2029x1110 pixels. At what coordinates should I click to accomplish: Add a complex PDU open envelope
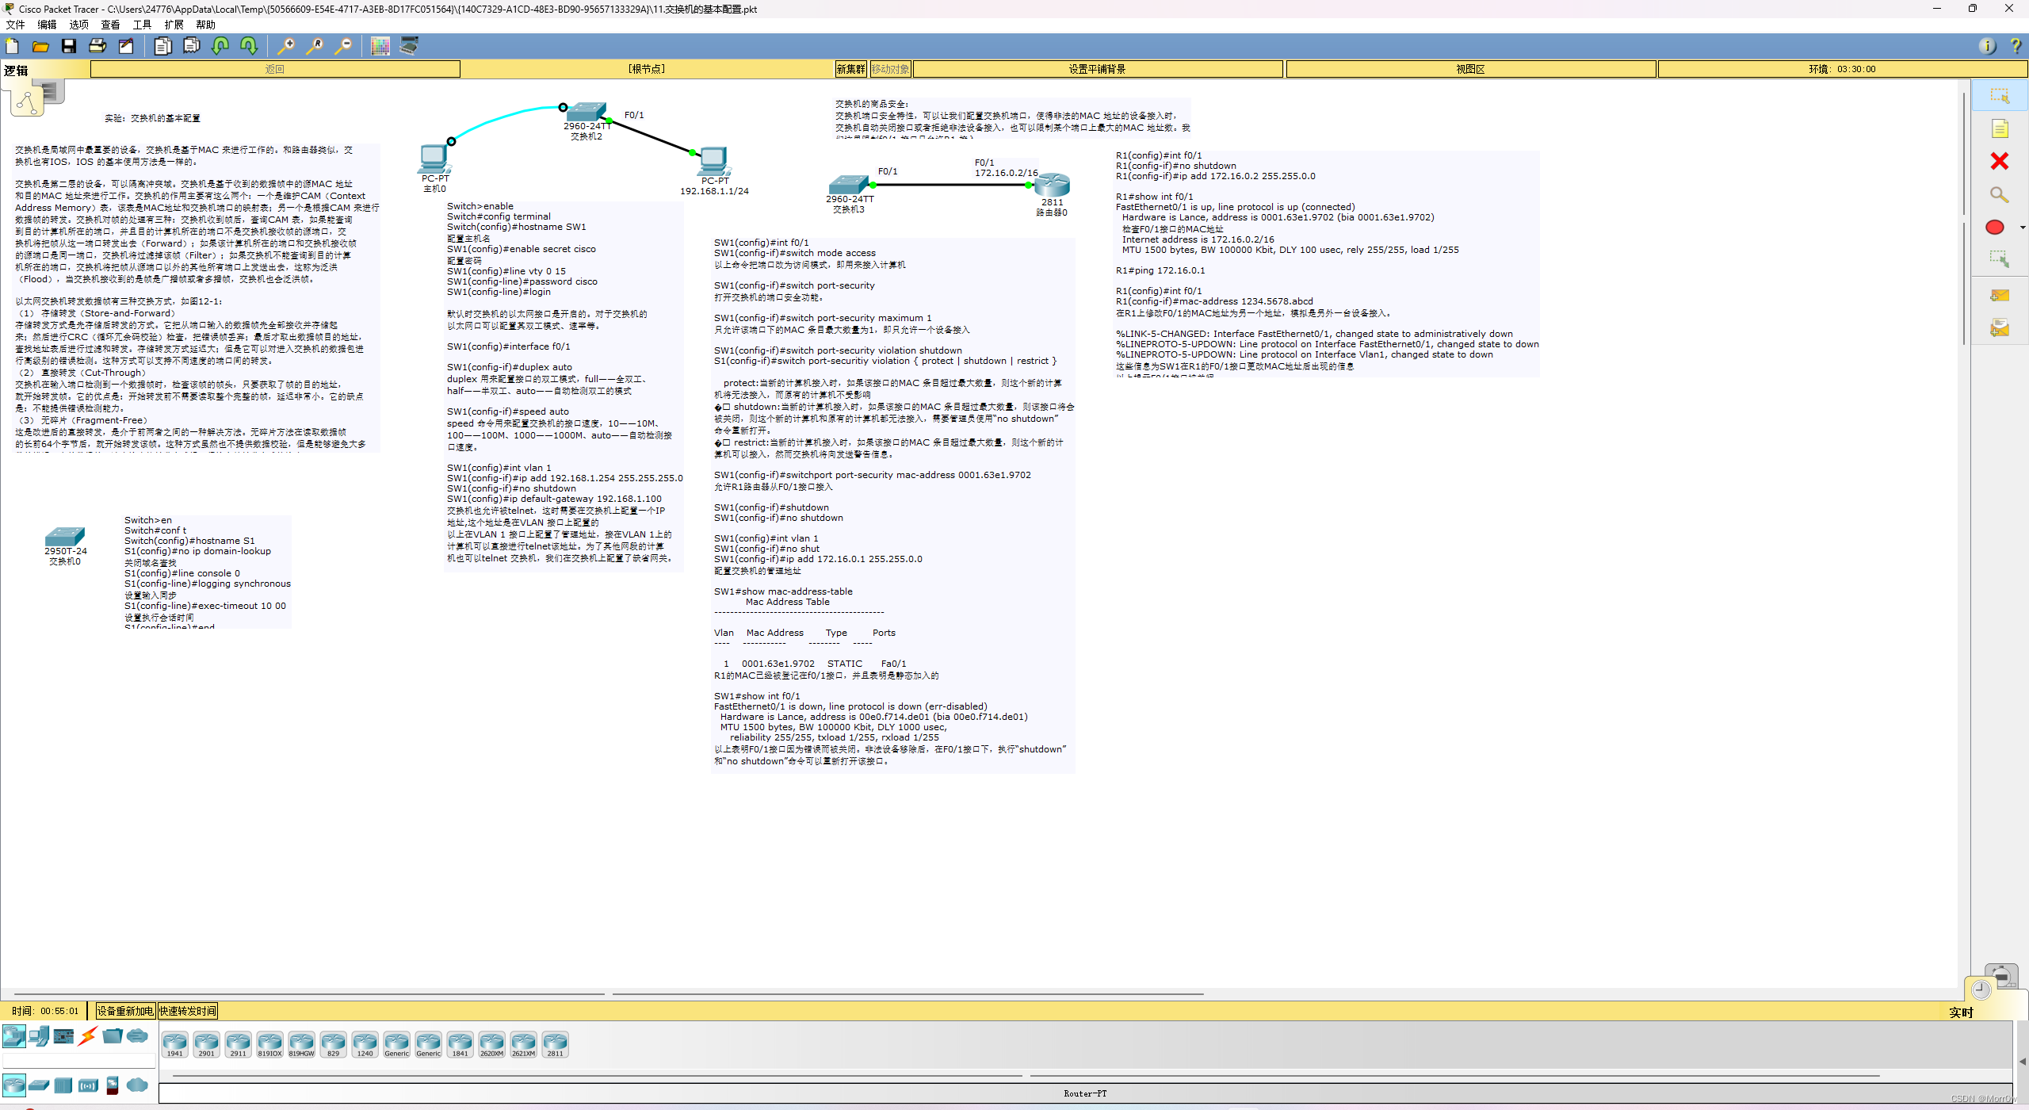pos(1999,327)
